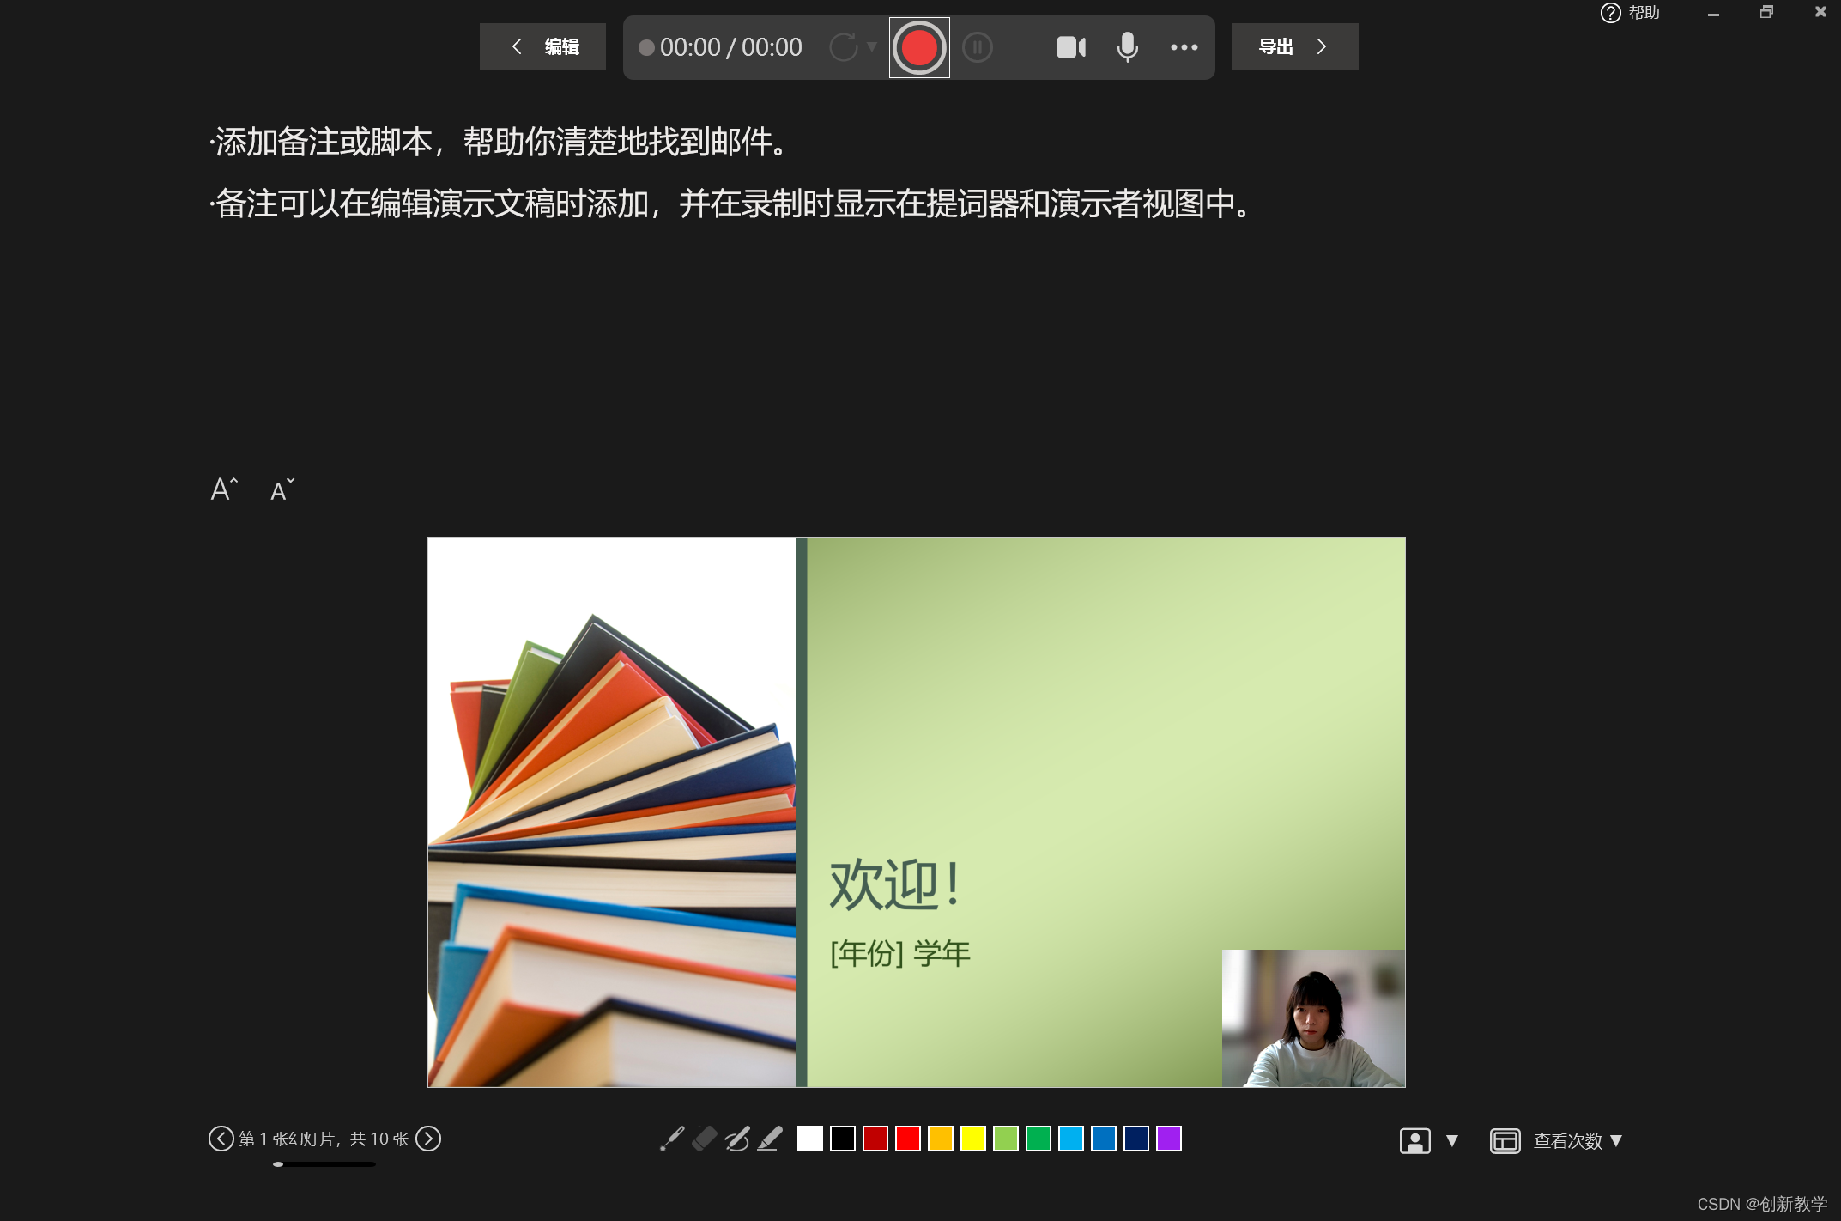Go to the next slide arrow
1841x1221 pixels.
(x=428, y=1139)
